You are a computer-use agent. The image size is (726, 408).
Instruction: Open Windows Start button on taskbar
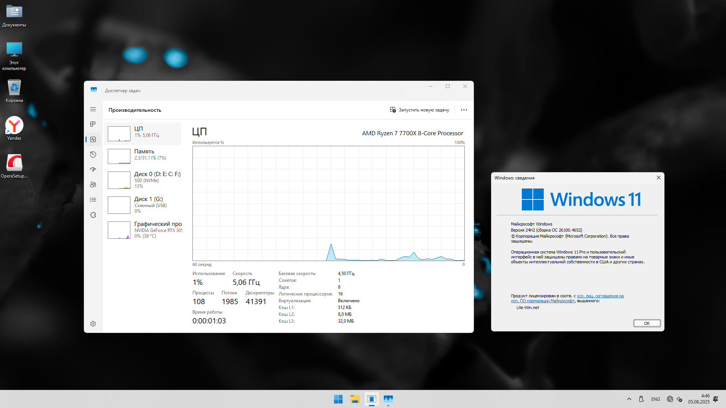click(338, 399)
